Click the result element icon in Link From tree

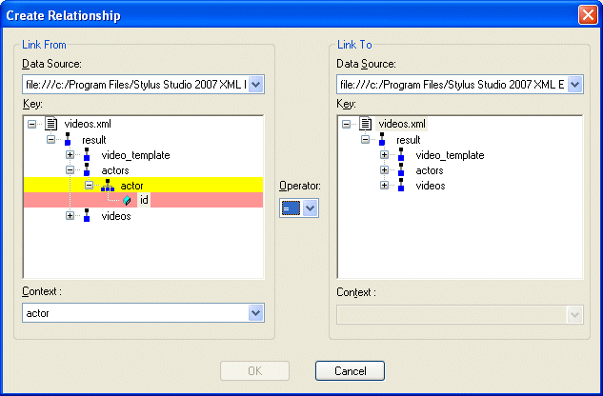(x=68, y=139)
